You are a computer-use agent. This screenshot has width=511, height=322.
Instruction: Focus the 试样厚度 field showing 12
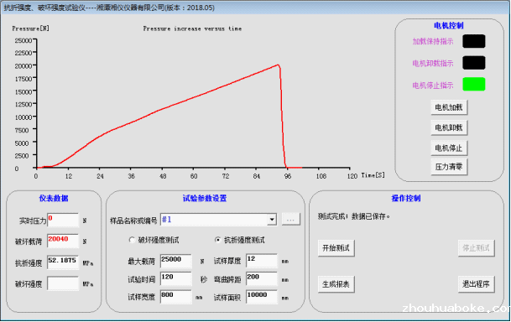click(x=262, y=261)
